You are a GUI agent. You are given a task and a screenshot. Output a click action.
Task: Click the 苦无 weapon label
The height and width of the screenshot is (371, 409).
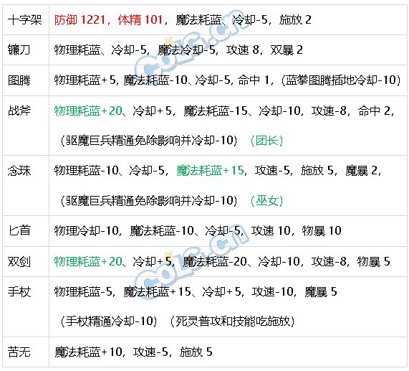(x=19, y=352)
